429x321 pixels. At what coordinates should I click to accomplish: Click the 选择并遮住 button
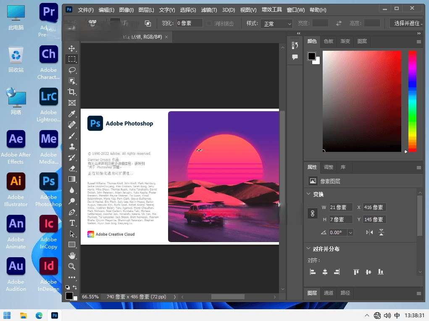coord(406,23)
